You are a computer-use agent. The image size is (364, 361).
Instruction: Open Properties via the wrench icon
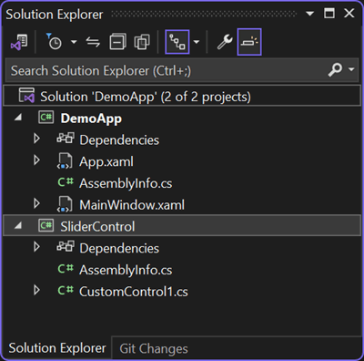tap(225, 42)
